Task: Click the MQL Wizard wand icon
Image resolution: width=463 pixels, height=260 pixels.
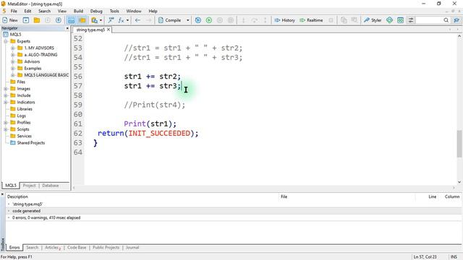Action: (111, 20)
